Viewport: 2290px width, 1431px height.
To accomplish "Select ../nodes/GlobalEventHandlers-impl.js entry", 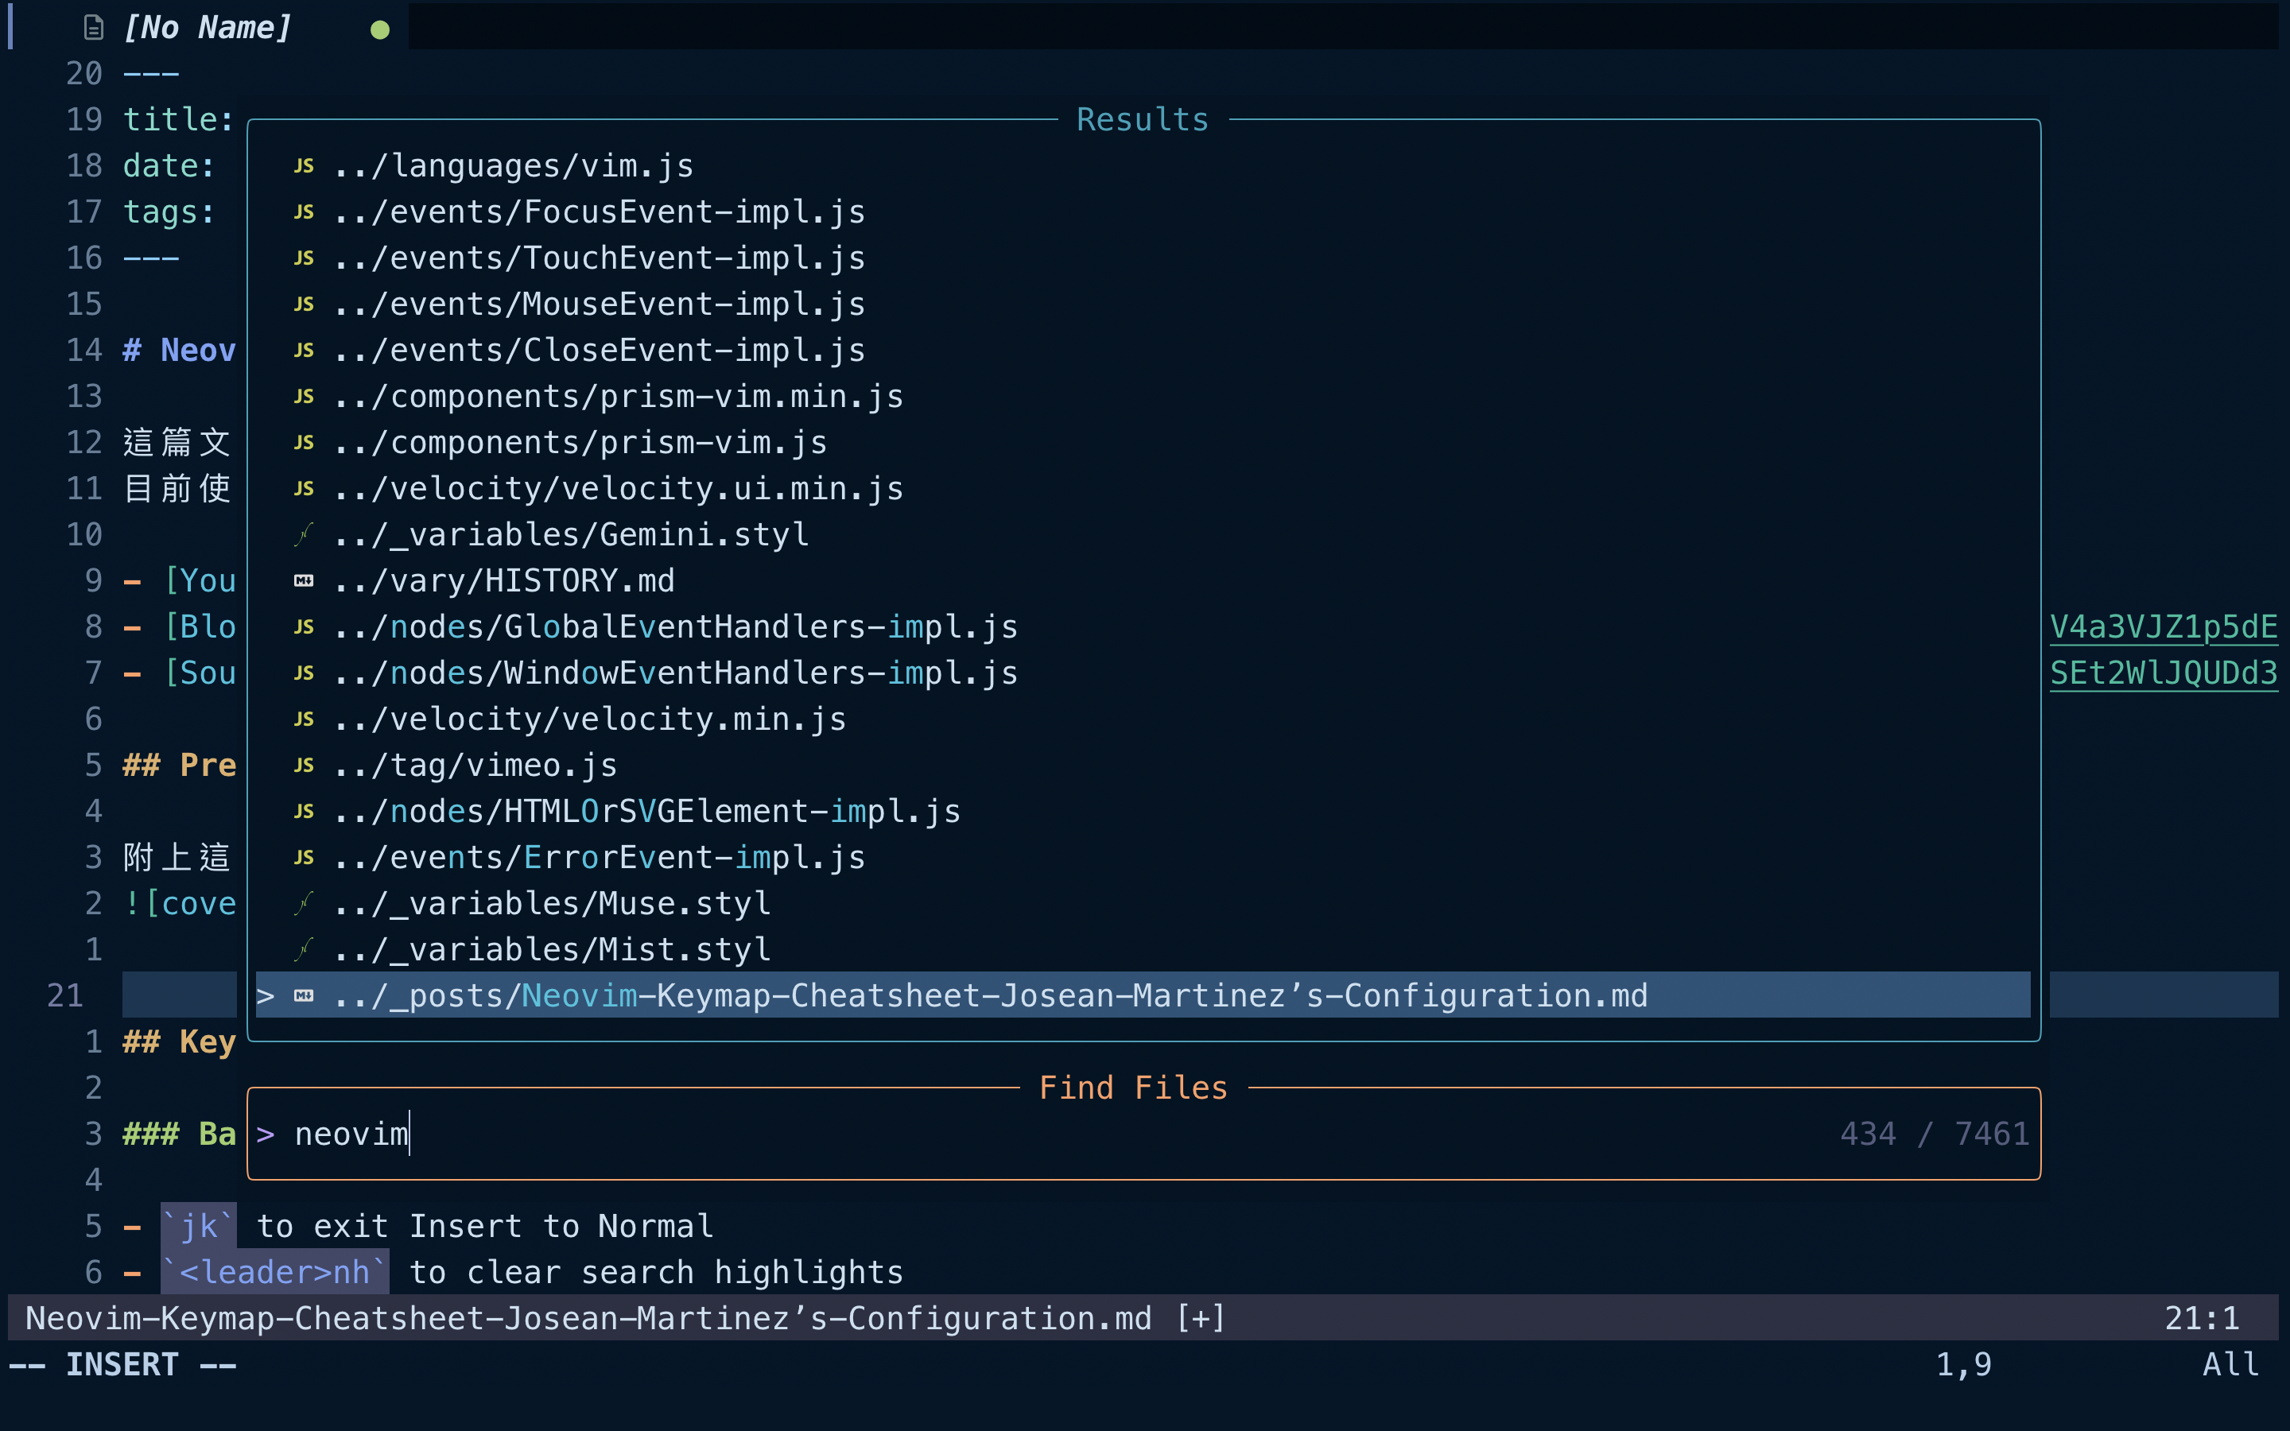I will [x=676, y=627].
